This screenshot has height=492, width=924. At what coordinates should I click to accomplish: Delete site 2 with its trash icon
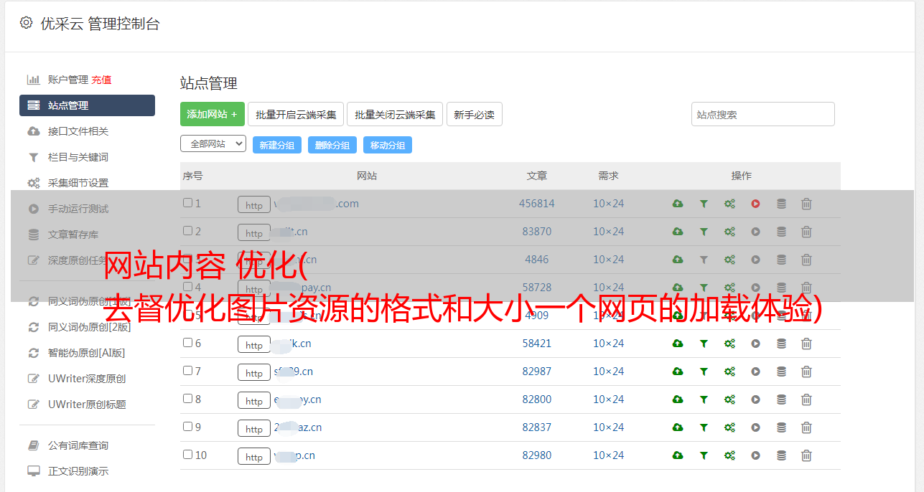[806, 232]
